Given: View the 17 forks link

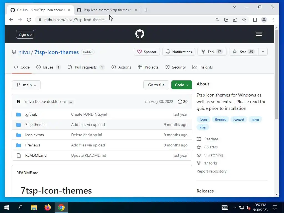Looking at the screenshot, I should coord(207,163).
